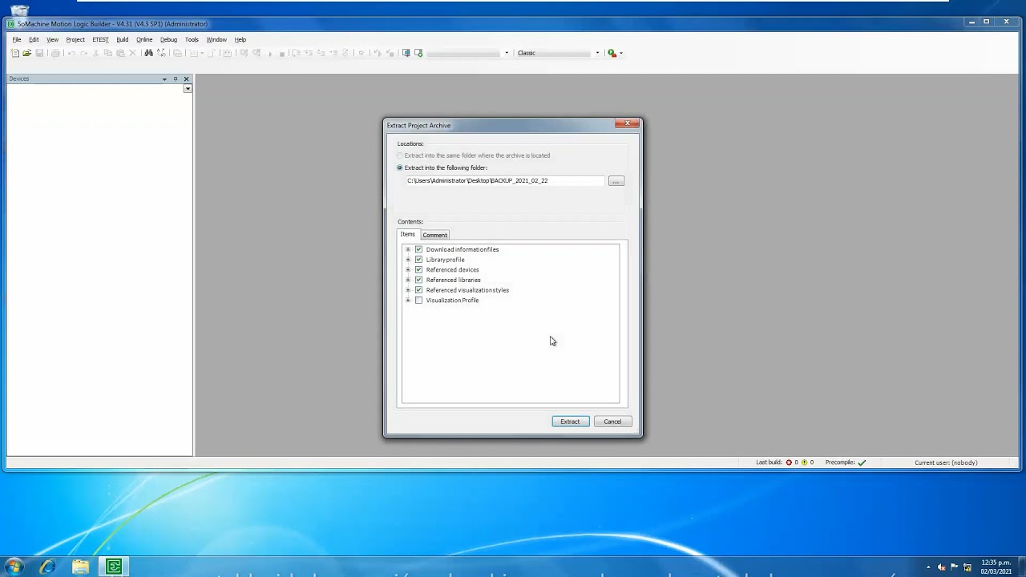Open the Devices panel dropdown arrow
The image size is (1026, 577).
coord(164,79)
